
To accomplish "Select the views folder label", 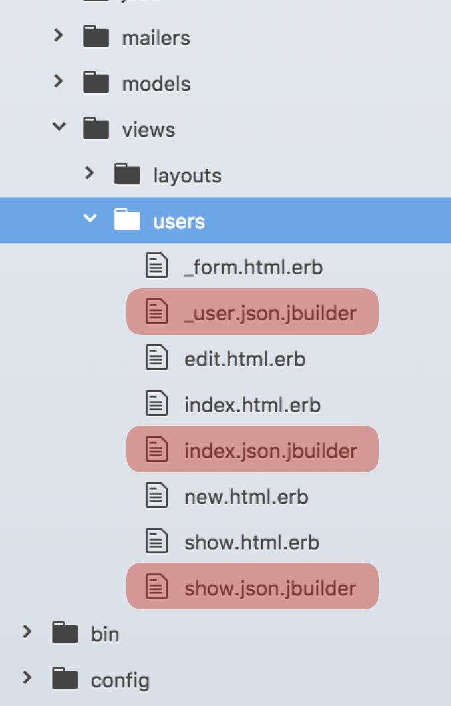I will [x=148, y=129].
